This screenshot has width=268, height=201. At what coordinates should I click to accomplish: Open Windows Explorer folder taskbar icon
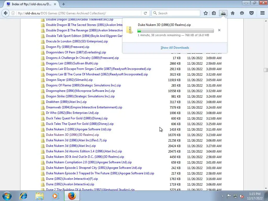pos(40,196)
